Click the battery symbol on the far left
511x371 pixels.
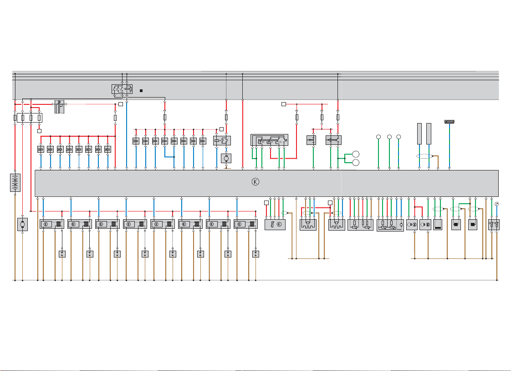tap(15, 183)
